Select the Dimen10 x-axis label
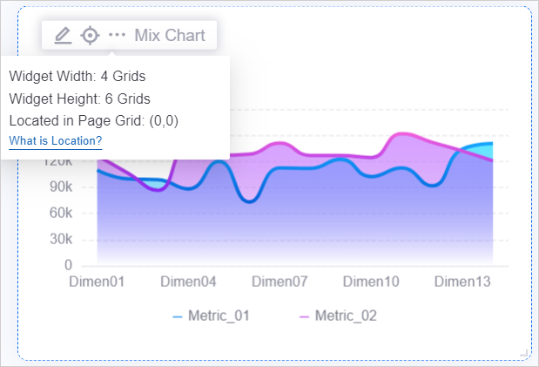The image size is (539, 367). pos(371,282)
